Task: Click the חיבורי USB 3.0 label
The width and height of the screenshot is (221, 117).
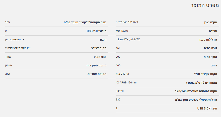Action: pos(207,108)
